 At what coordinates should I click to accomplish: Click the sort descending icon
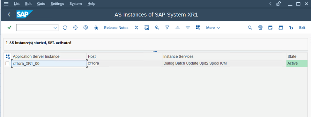point(188,27)
